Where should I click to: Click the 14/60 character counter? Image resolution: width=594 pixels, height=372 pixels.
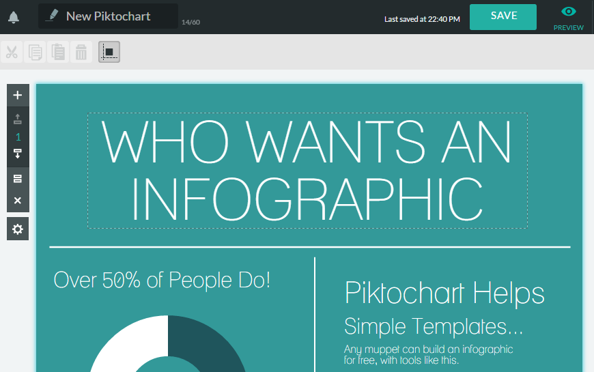(x=190, y=23)
